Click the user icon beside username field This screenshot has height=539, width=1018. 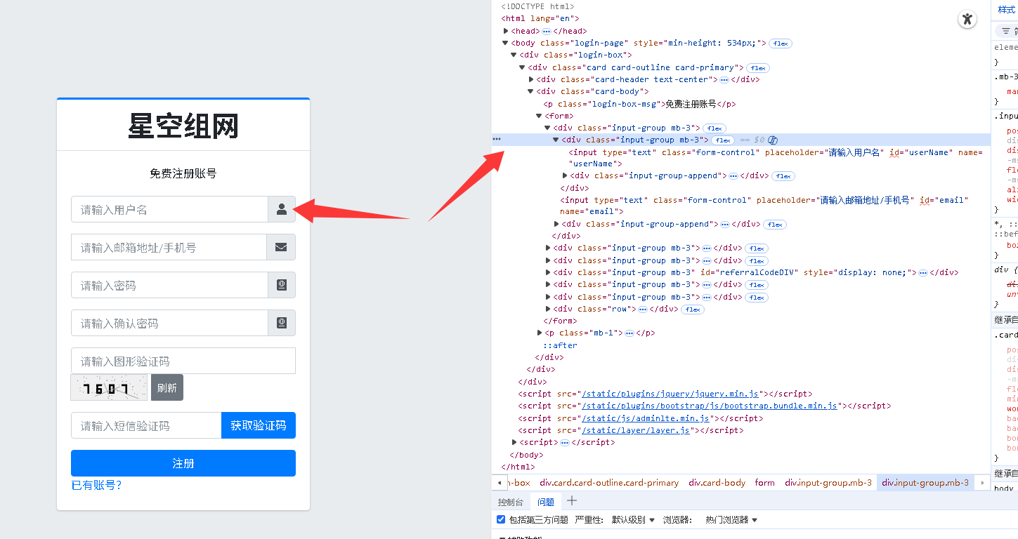click(281, 209)
